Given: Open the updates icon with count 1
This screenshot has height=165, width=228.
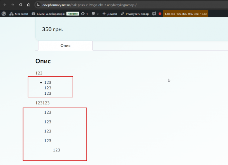Looking at the screenshot, I should [84, 14].
